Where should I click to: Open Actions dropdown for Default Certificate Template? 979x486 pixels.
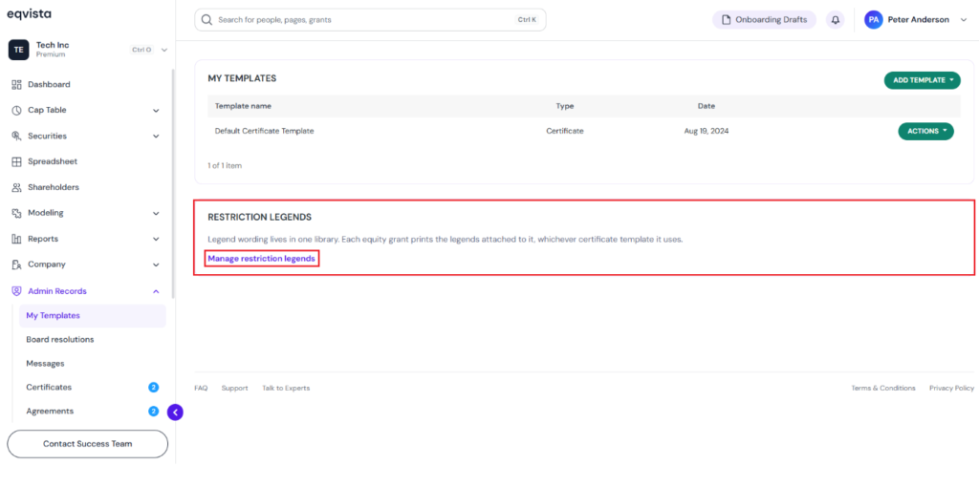925,131
